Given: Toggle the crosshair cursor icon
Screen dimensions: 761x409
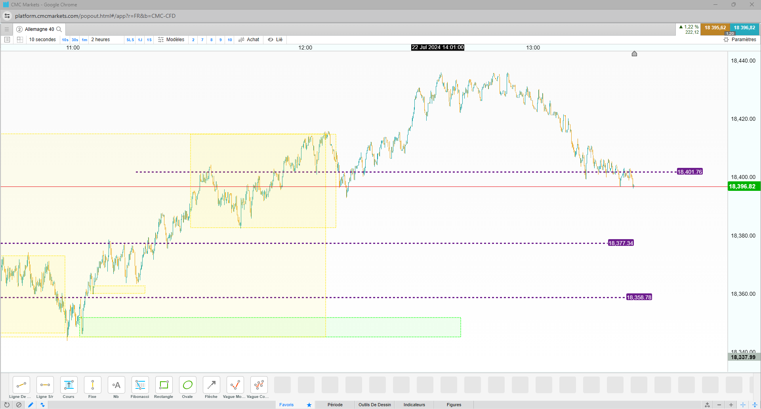Looking at the screenshot, I should pyautogui.click(x=743, y=405).
